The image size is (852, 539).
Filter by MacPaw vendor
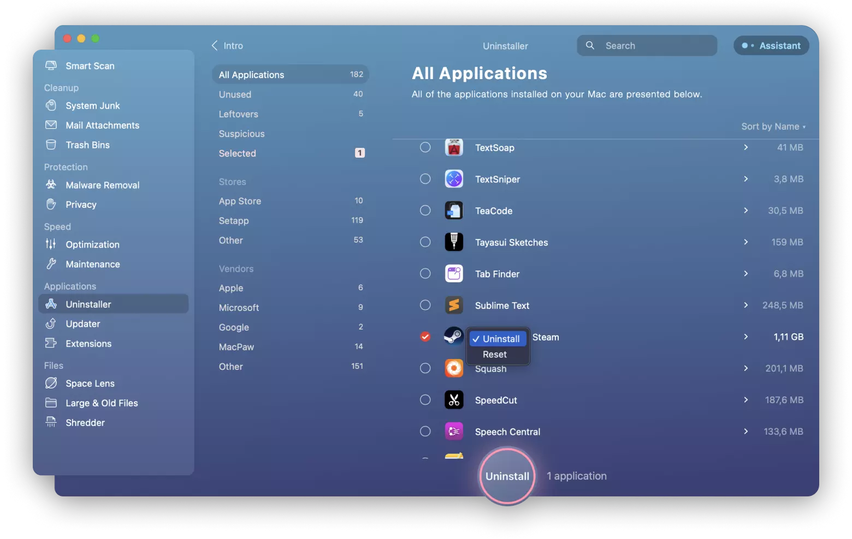pos(291,347)
